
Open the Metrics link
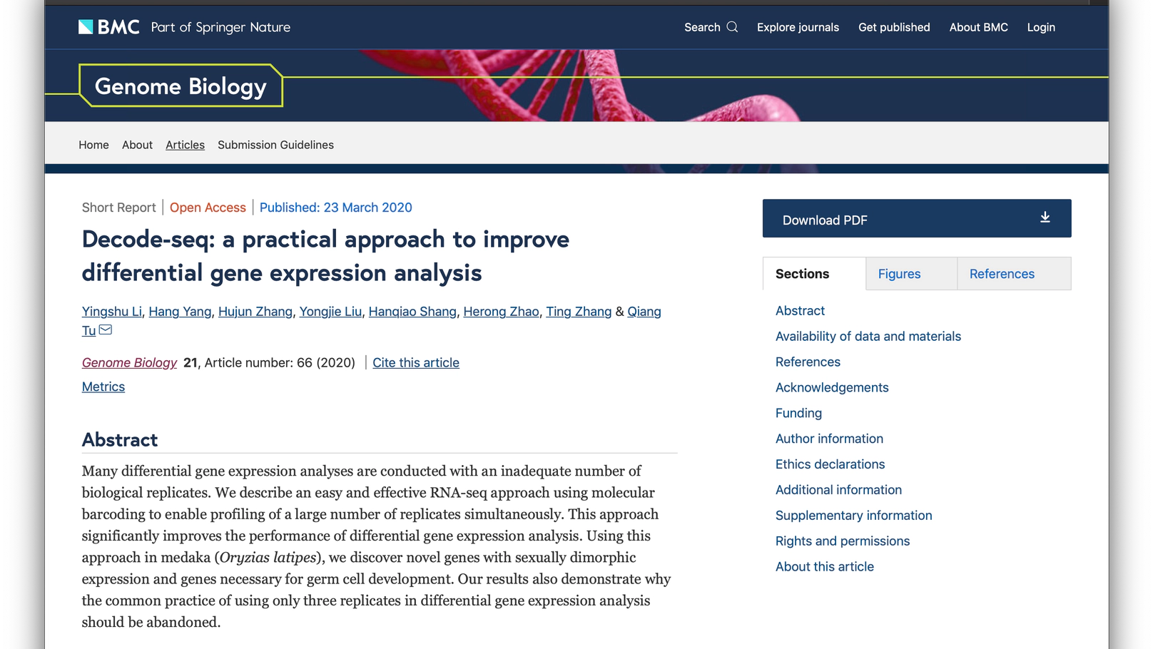coord(103,387)
